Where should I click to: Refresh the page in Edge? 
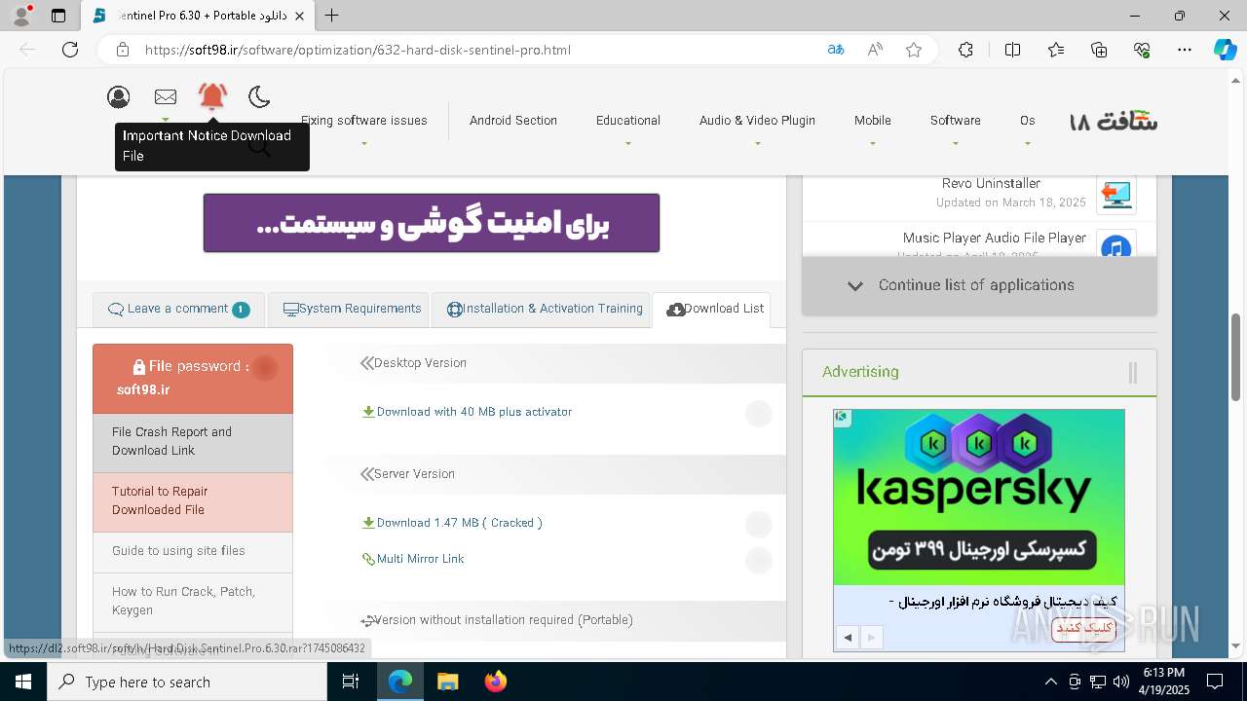[x=70, y=50]
